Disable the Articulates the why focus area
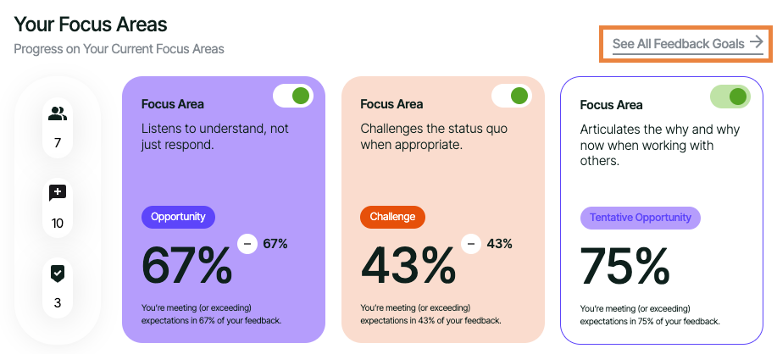The image size is (777, 354). click(730, 96)
